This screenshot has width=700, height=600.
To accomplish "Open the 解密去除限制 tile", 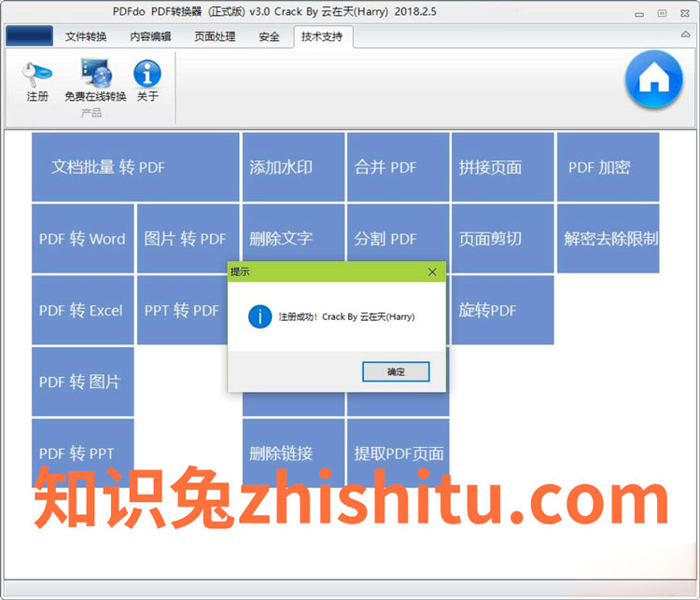I will [x=608, y=238].
